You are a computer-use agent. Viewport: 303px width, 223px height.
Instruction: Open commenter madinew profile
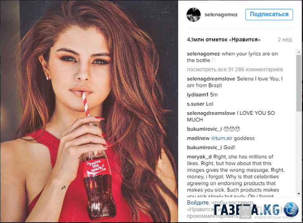(198, 138)
